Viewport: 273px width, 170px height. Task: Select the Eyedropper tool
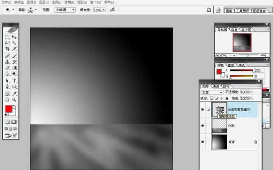point(14,94)
